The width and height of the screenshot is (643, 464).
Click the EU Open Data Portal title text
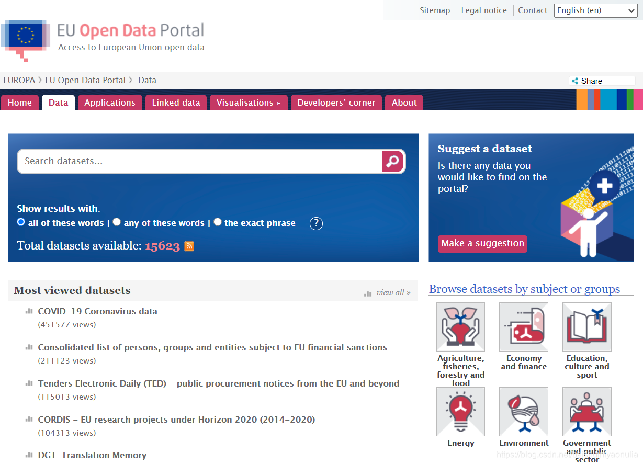pos(131,30)
